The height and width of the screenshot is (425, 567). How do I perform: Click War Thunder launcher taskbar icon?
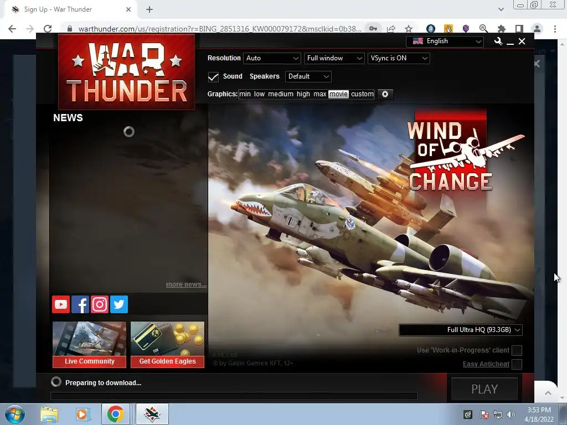152,414
